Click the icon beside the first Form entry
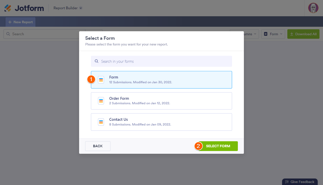The height and width of the screenshot is (185, 323). coord(101,80)
